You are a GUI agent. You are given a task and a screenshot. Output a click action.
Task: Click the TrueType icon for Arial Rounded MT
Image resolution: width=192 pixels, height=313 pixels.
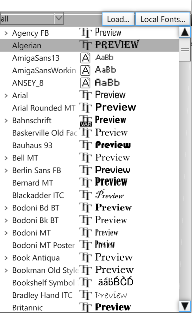click(x=86, y=108)
